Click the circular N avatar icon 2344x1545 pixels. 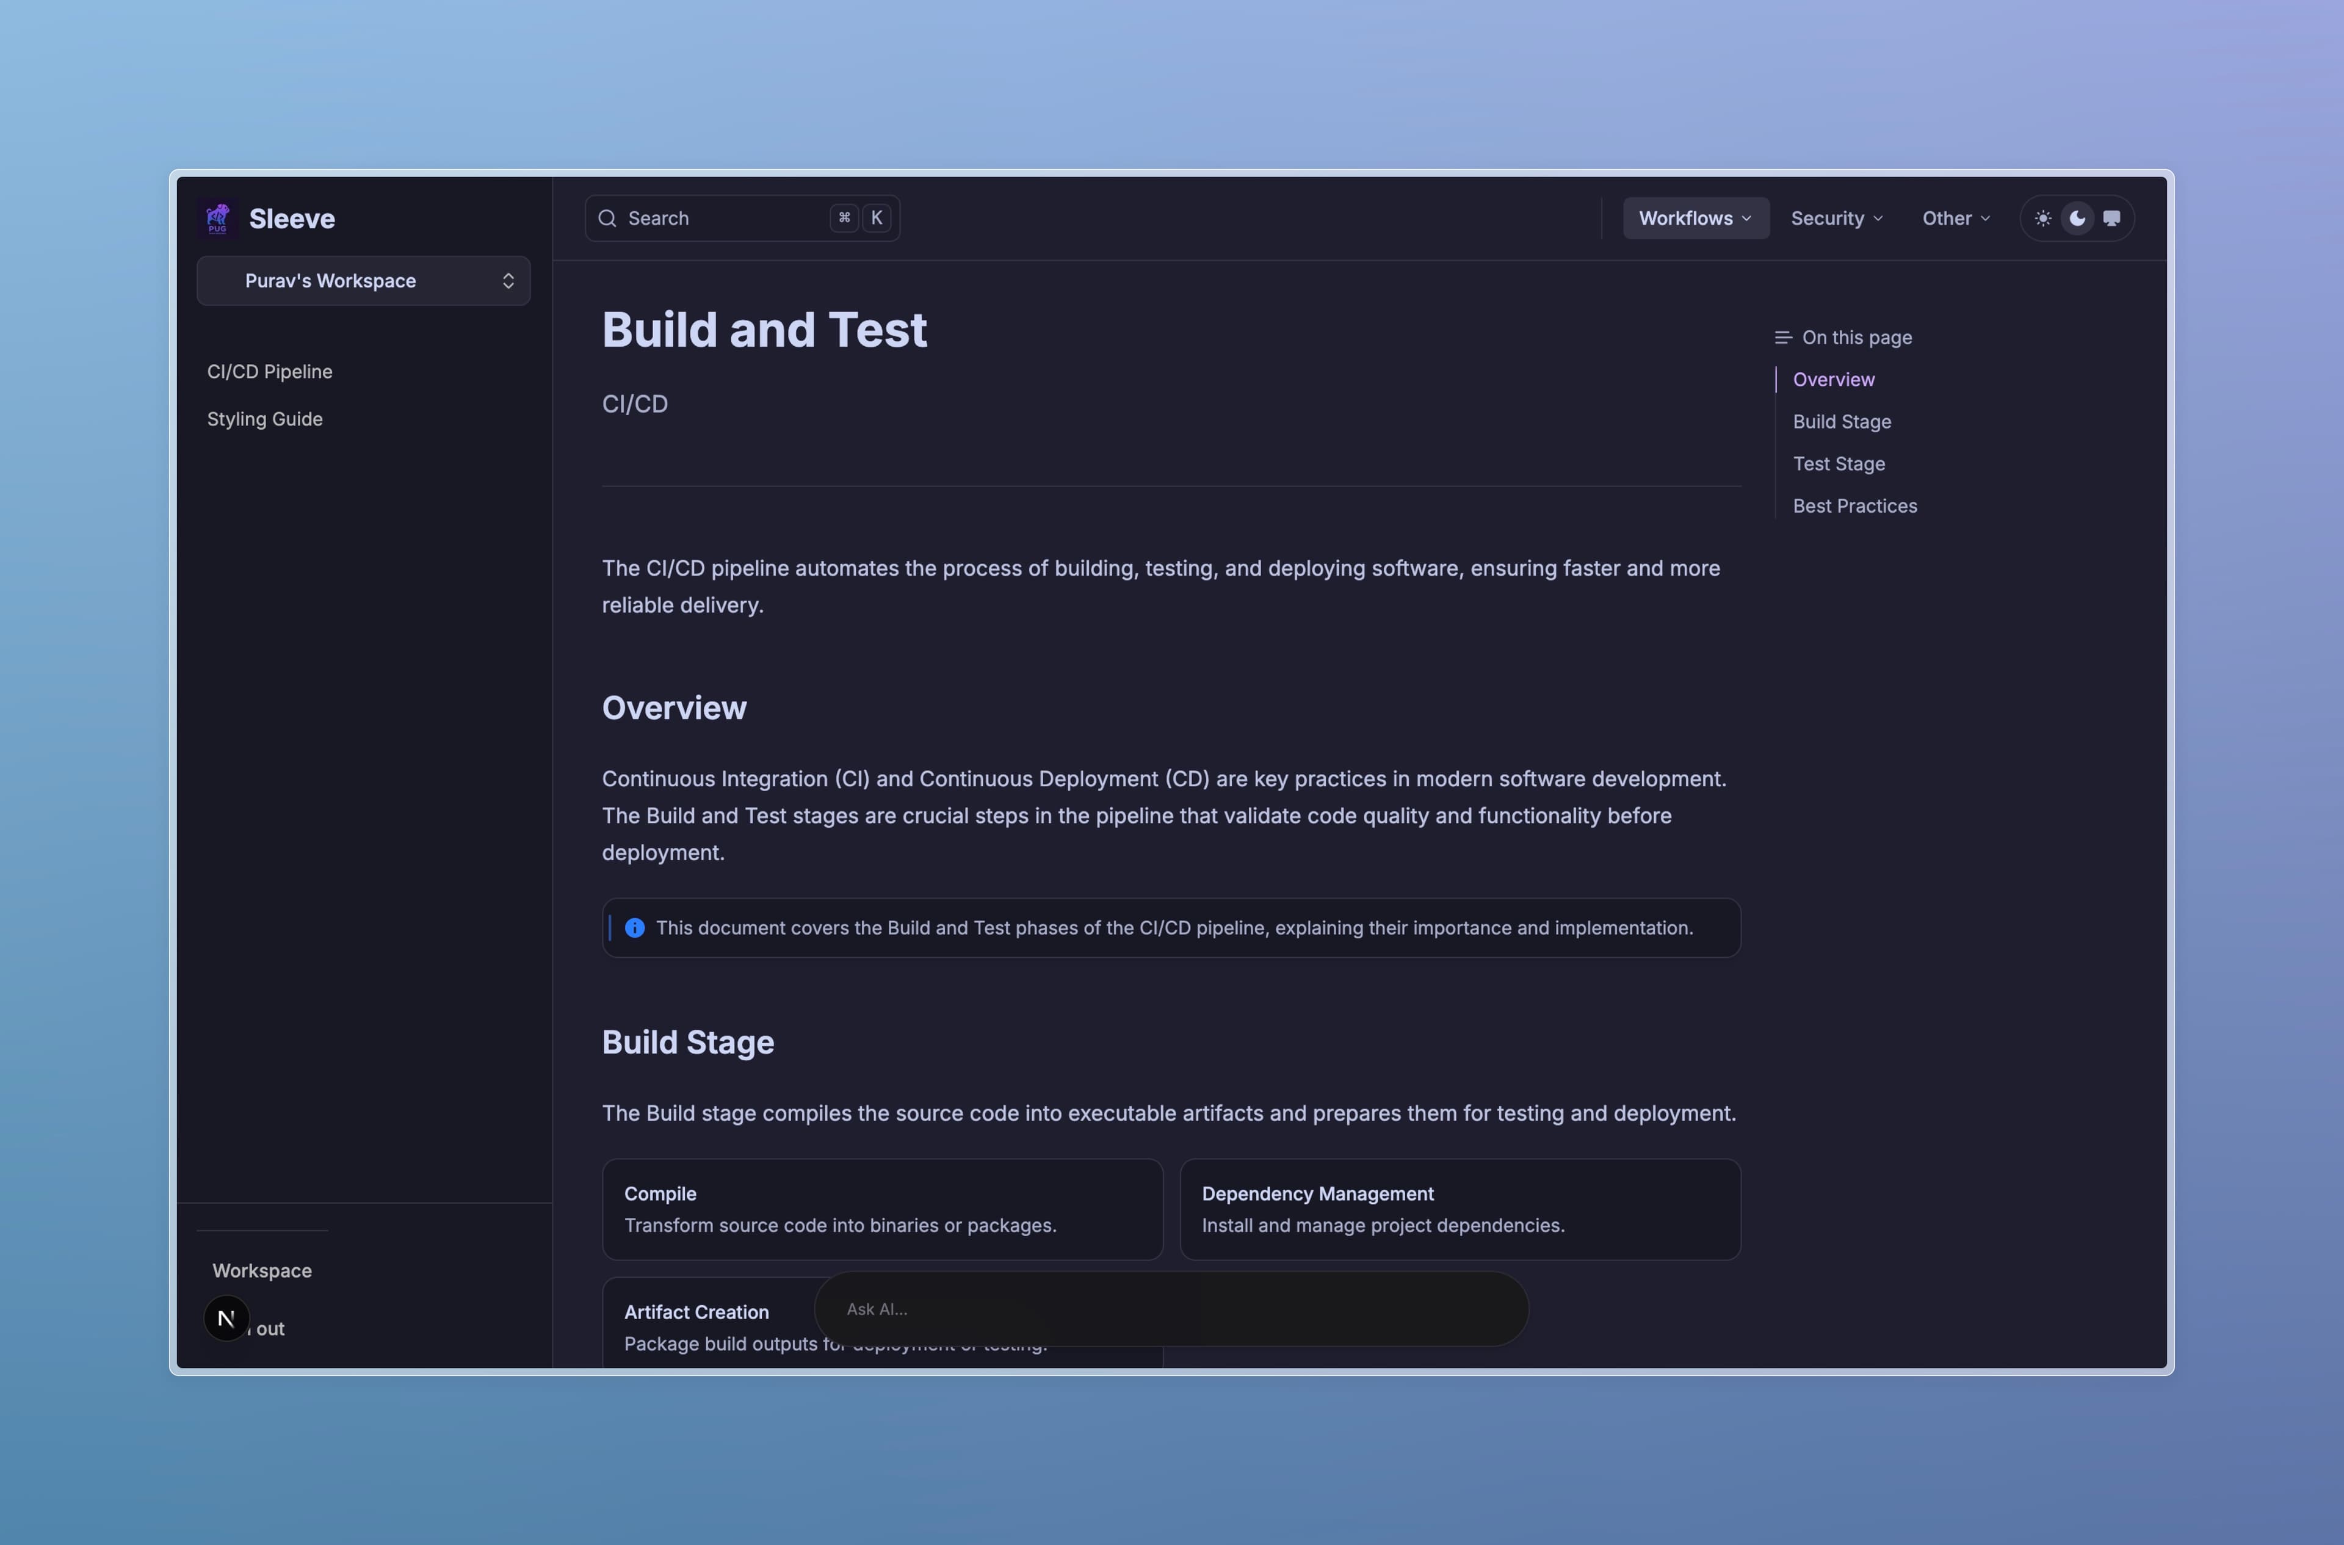pyautogui.click(x=226, y=1319)
